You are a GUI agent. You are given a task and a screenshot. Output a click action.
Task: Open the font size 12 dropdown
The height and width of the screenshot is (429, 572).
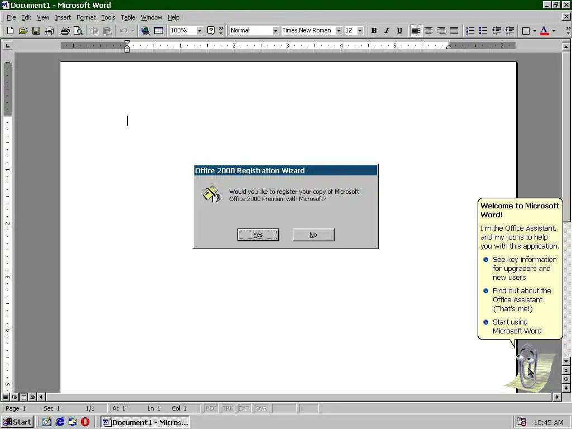pyautogui.click(x=360, y=31)
